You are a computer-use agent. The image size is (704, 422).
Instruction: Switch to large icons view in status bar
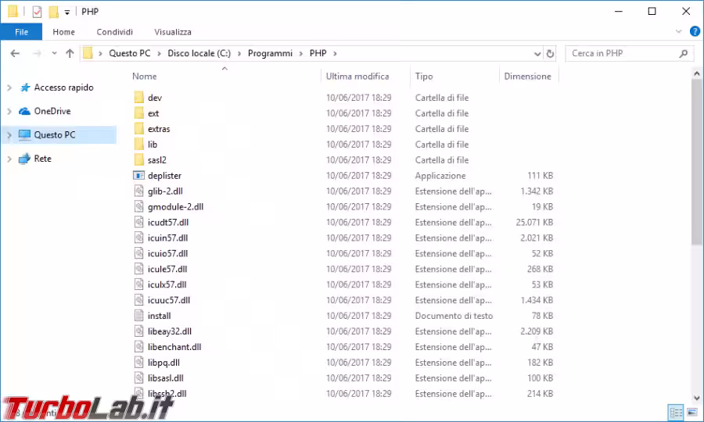click(692, 412)
